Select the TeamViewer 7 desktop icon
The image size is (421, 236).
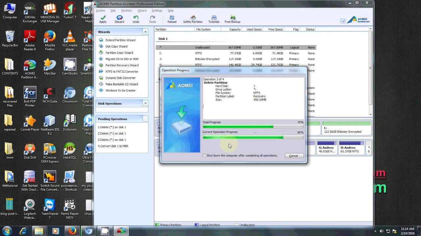[x=50, y=209]
